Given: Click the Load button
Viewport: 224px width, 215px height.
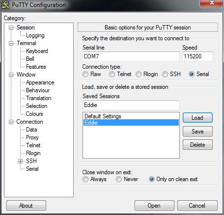Looking at the screenshot, I should 197,118.
